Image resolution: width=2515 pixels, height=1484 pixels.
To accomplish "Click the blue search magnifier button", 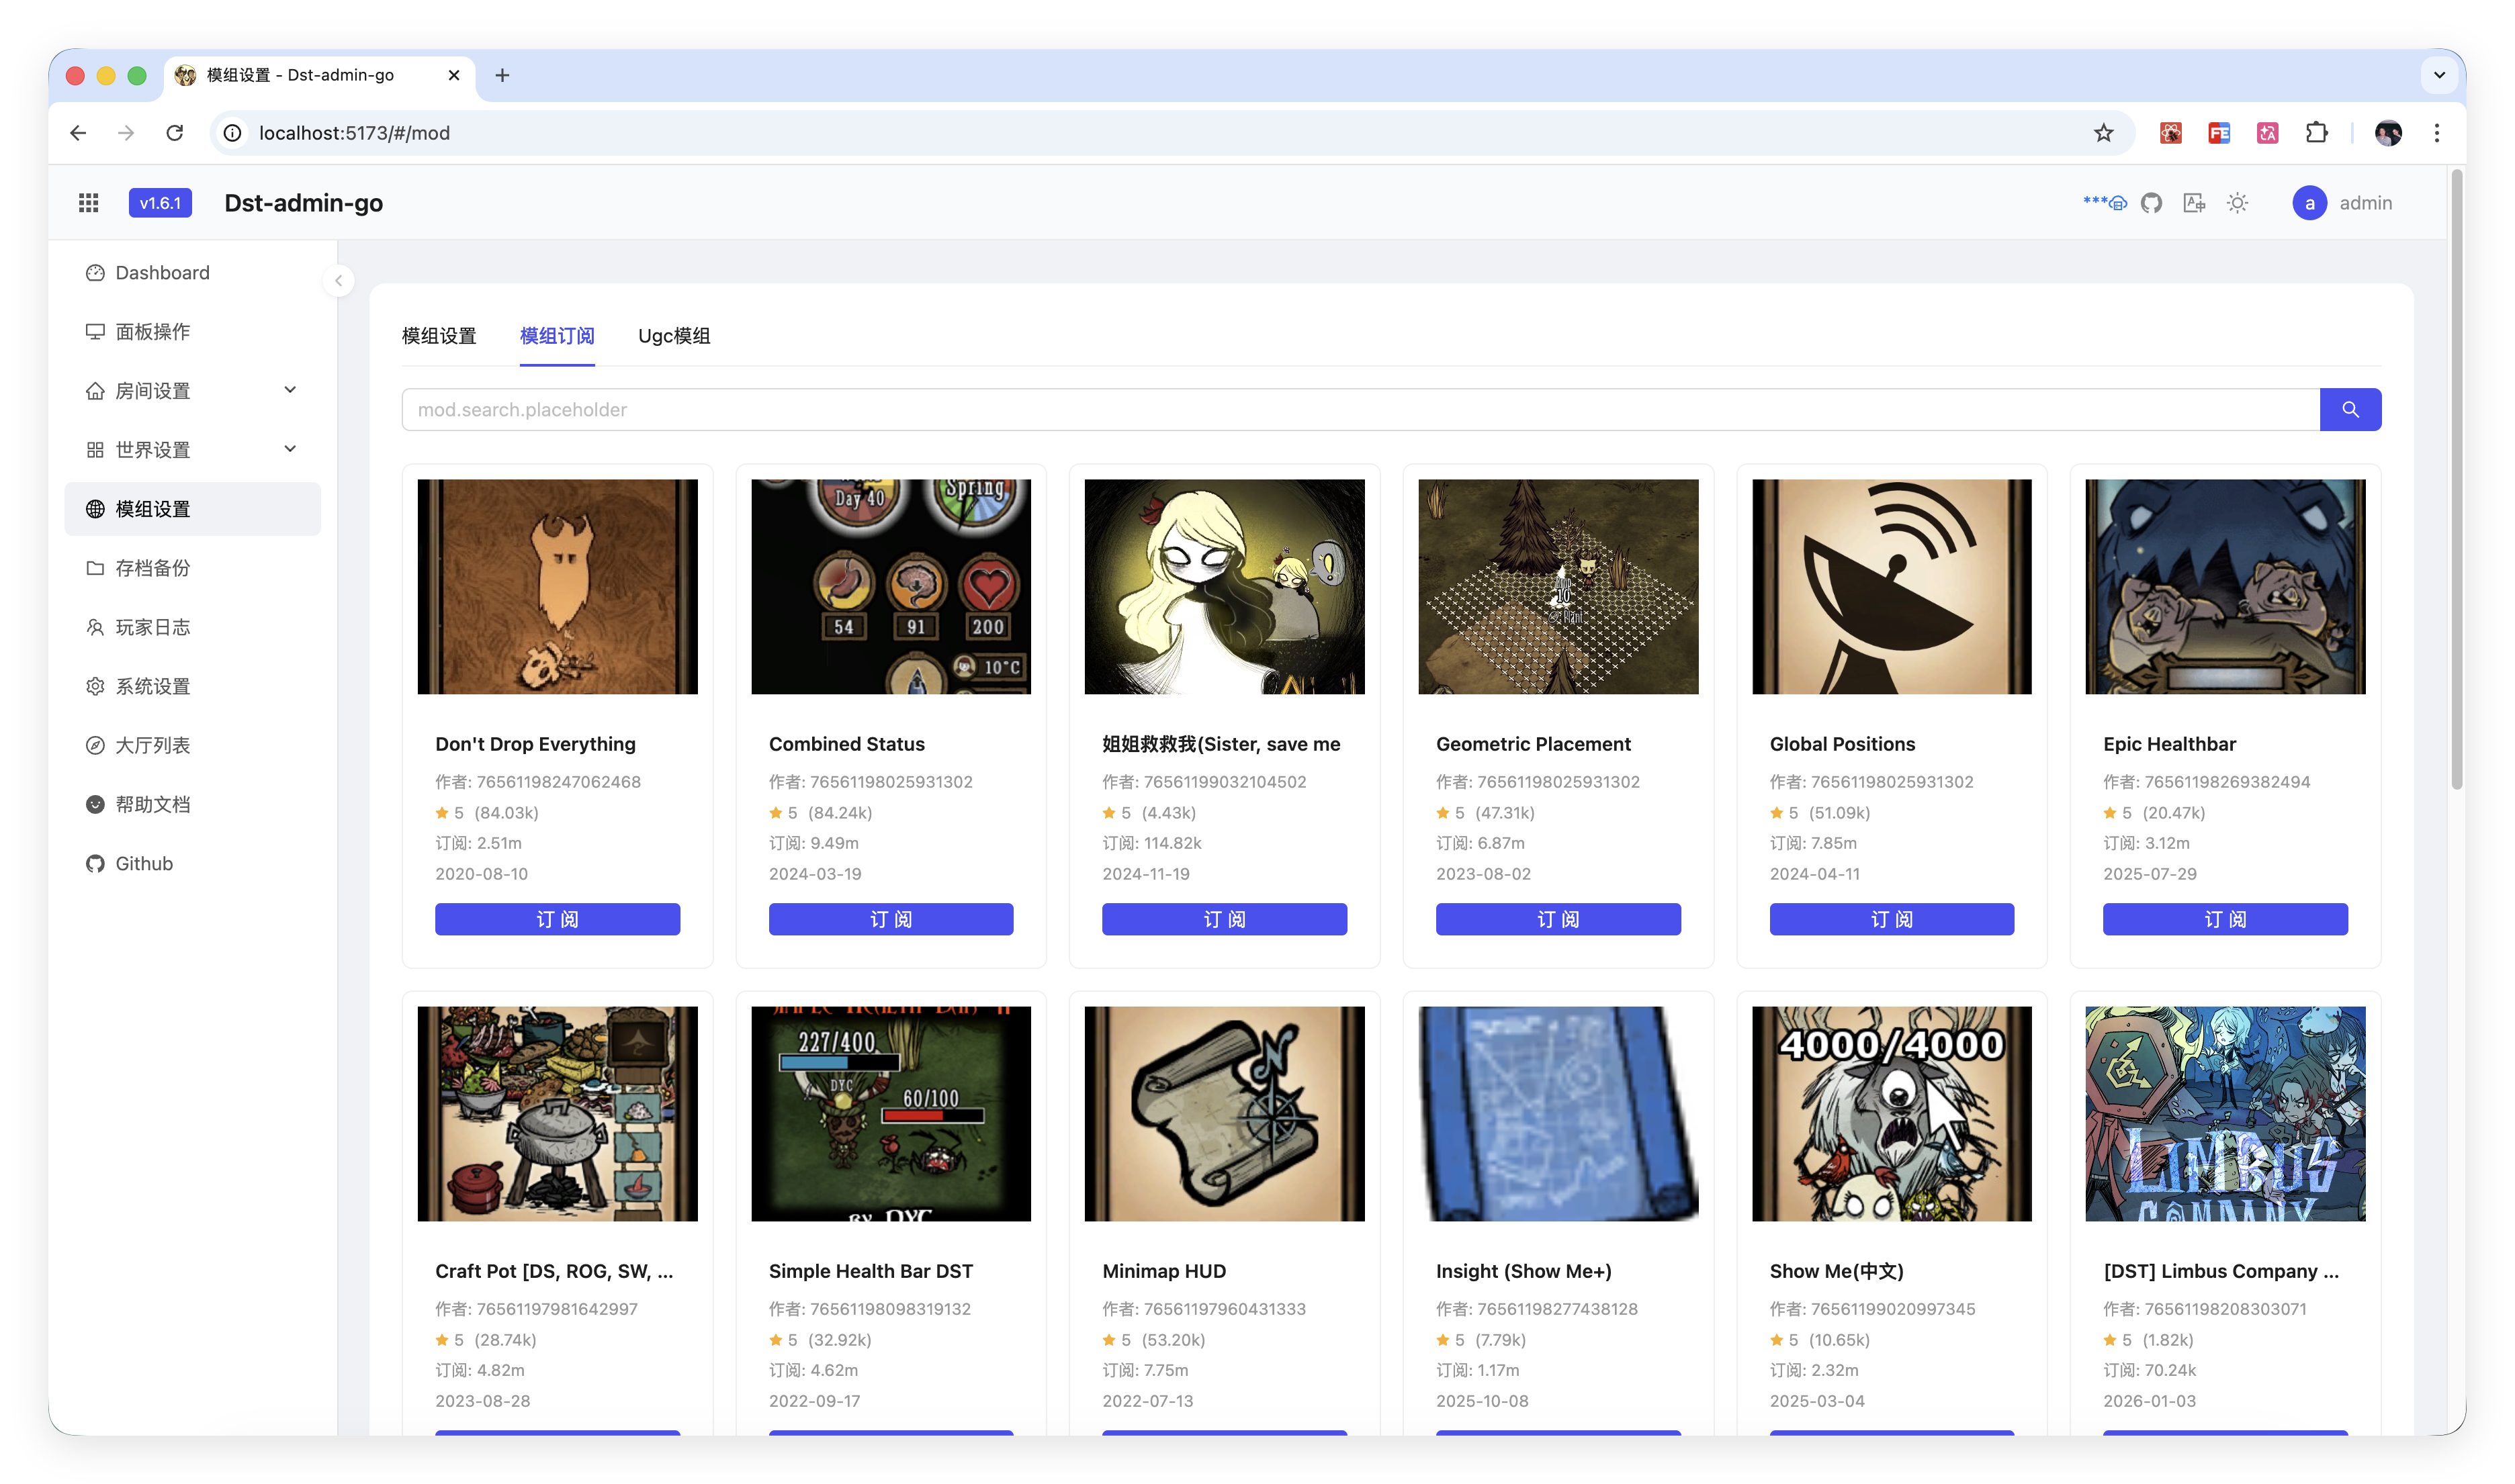I will tap(2350, 410).
